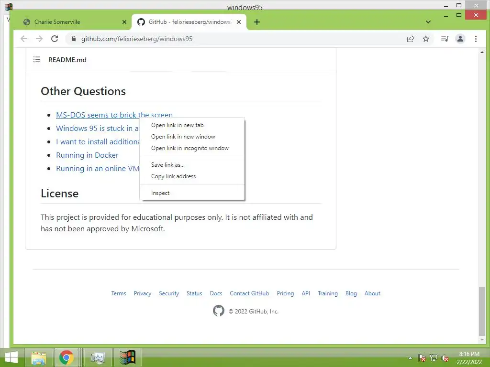This screenshot has height=367, width=490.
Task: Close the Charlie Somerville tab
Action: click(124, 22)
